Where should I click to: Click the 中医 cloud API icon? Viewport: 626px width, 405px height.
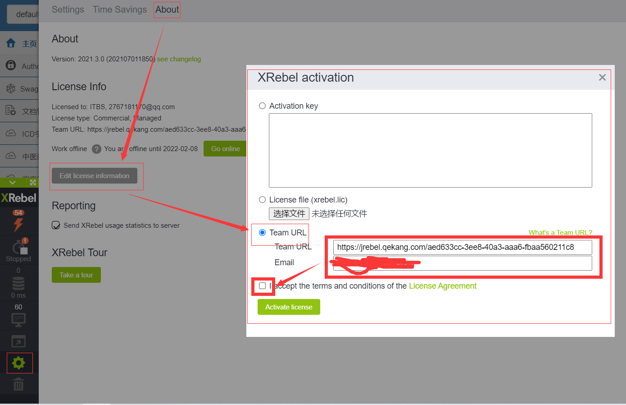pyautogui.click(x=11, y=156)
